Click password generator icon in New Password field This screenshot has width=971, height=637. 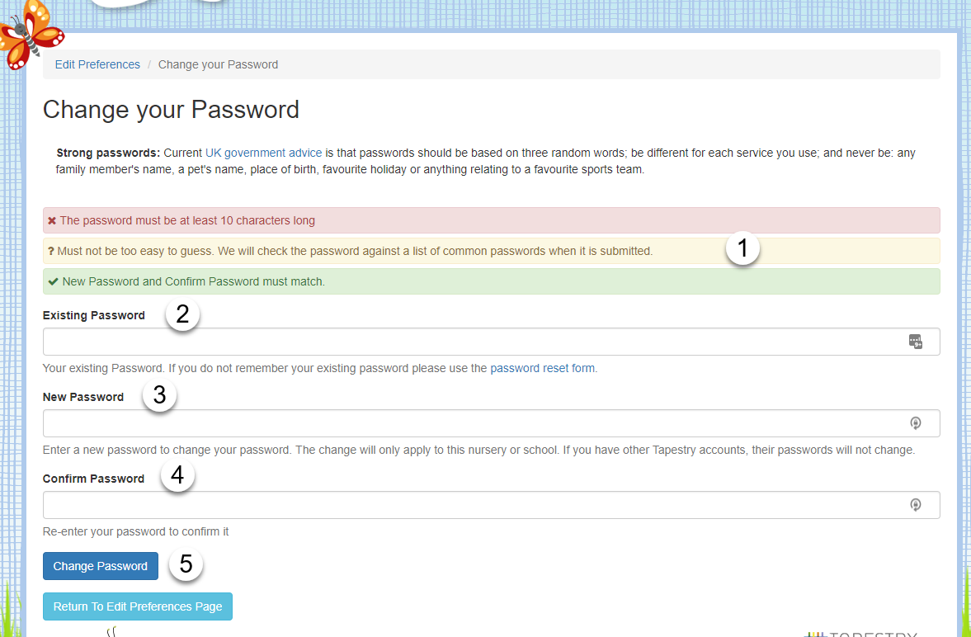pyautogui.click(x=915, y=423)
